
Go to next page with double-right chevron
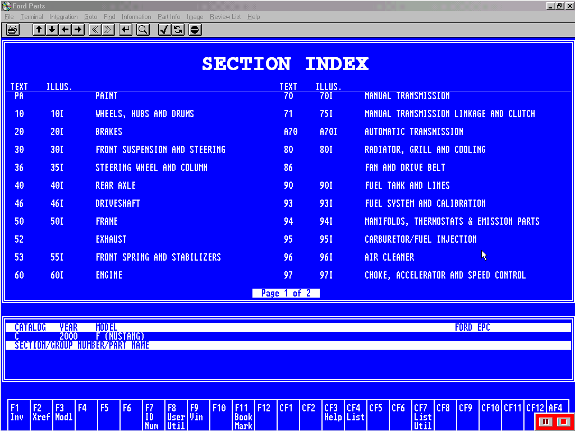pos(108,30)
